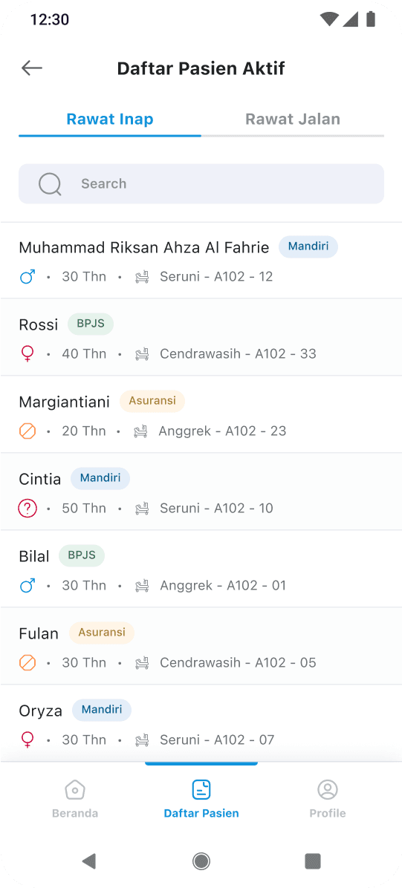Open patient Oryza's record
Screen dimensions: 402x888
coord(201,723)
